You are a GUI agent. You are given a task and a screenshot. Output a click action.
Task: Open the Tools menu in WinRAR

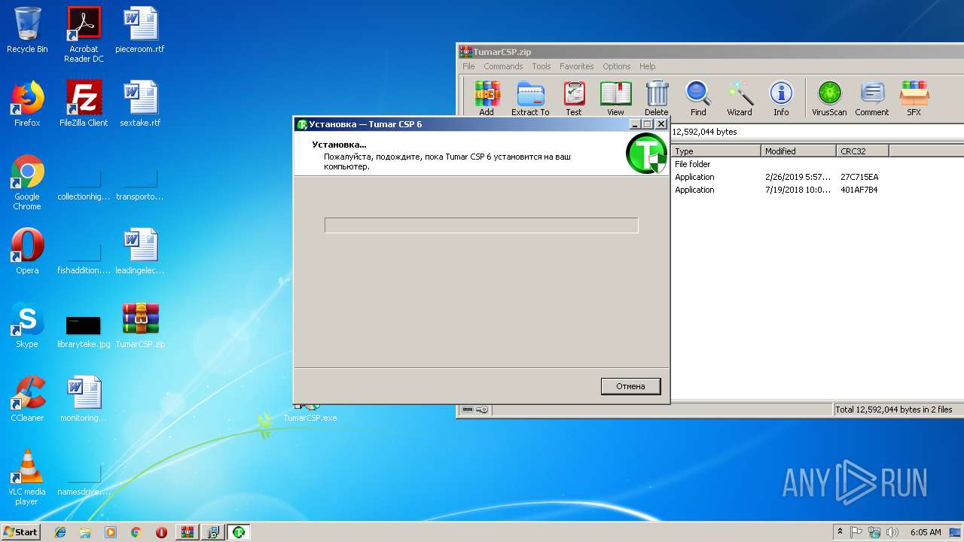541,66
